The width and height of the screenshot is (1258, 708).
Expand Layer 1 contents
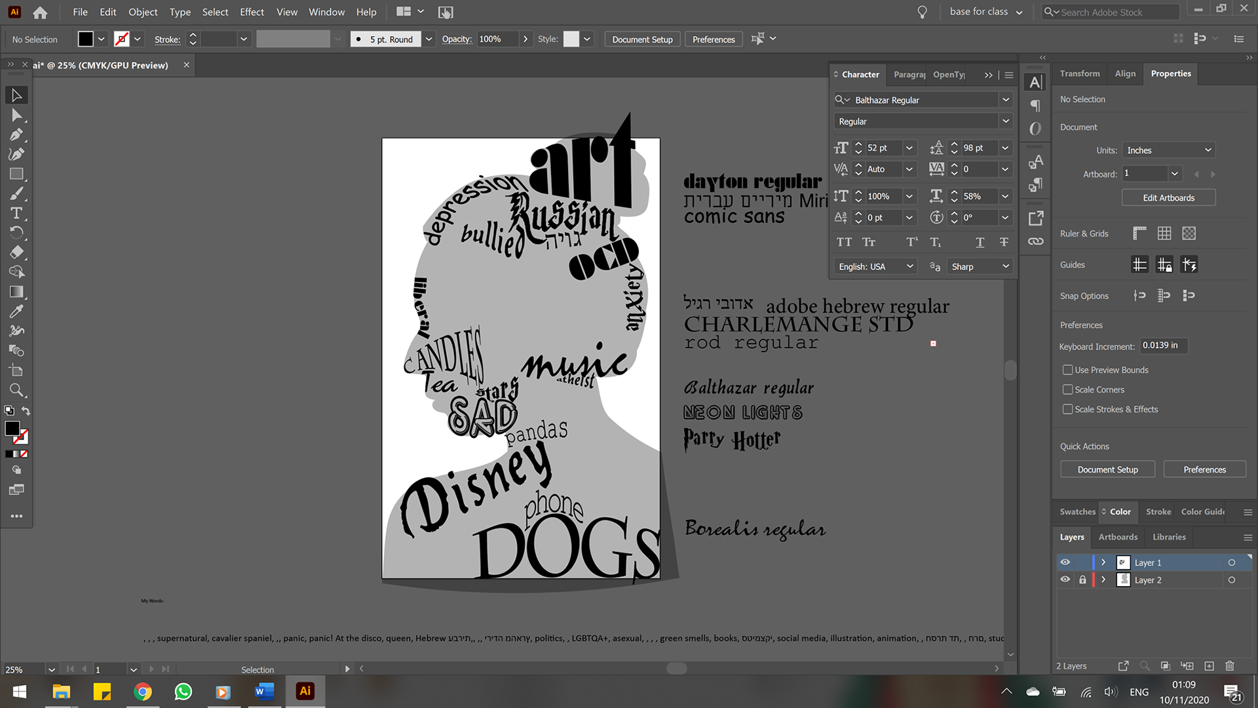pos(1103,562)
